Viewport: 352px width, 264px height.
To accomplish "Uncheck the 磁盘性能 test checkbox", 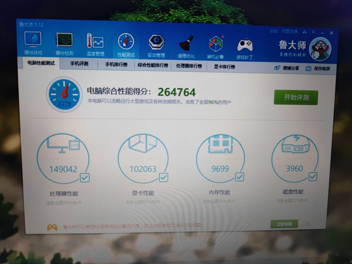I will click(x=313, y=176).
